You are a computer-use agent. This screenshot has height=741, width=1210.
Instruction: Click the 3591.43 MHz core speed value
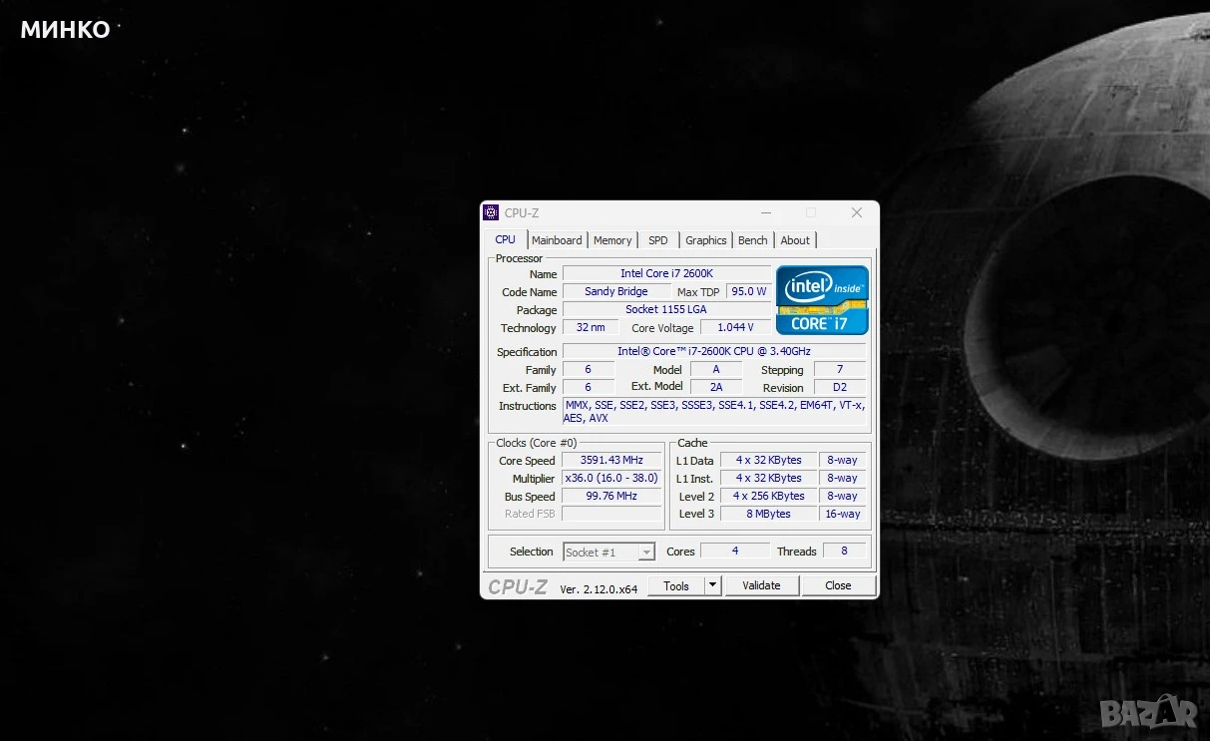tap(612, 460)
